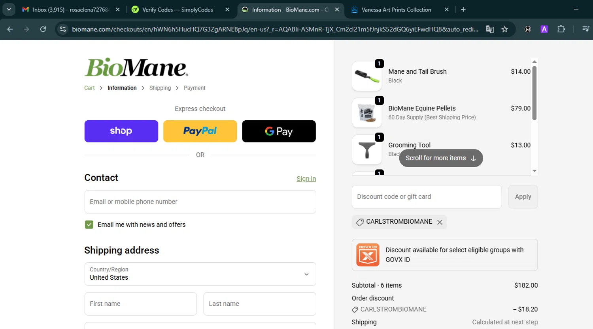593x329 pixels.
Task: Click the Mane and Tail Brush thumbnail
Action: point(367,76)
